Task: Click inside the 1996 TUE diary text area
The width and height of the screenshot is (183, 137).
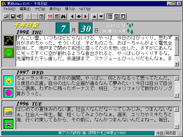Action: (95, 118)
